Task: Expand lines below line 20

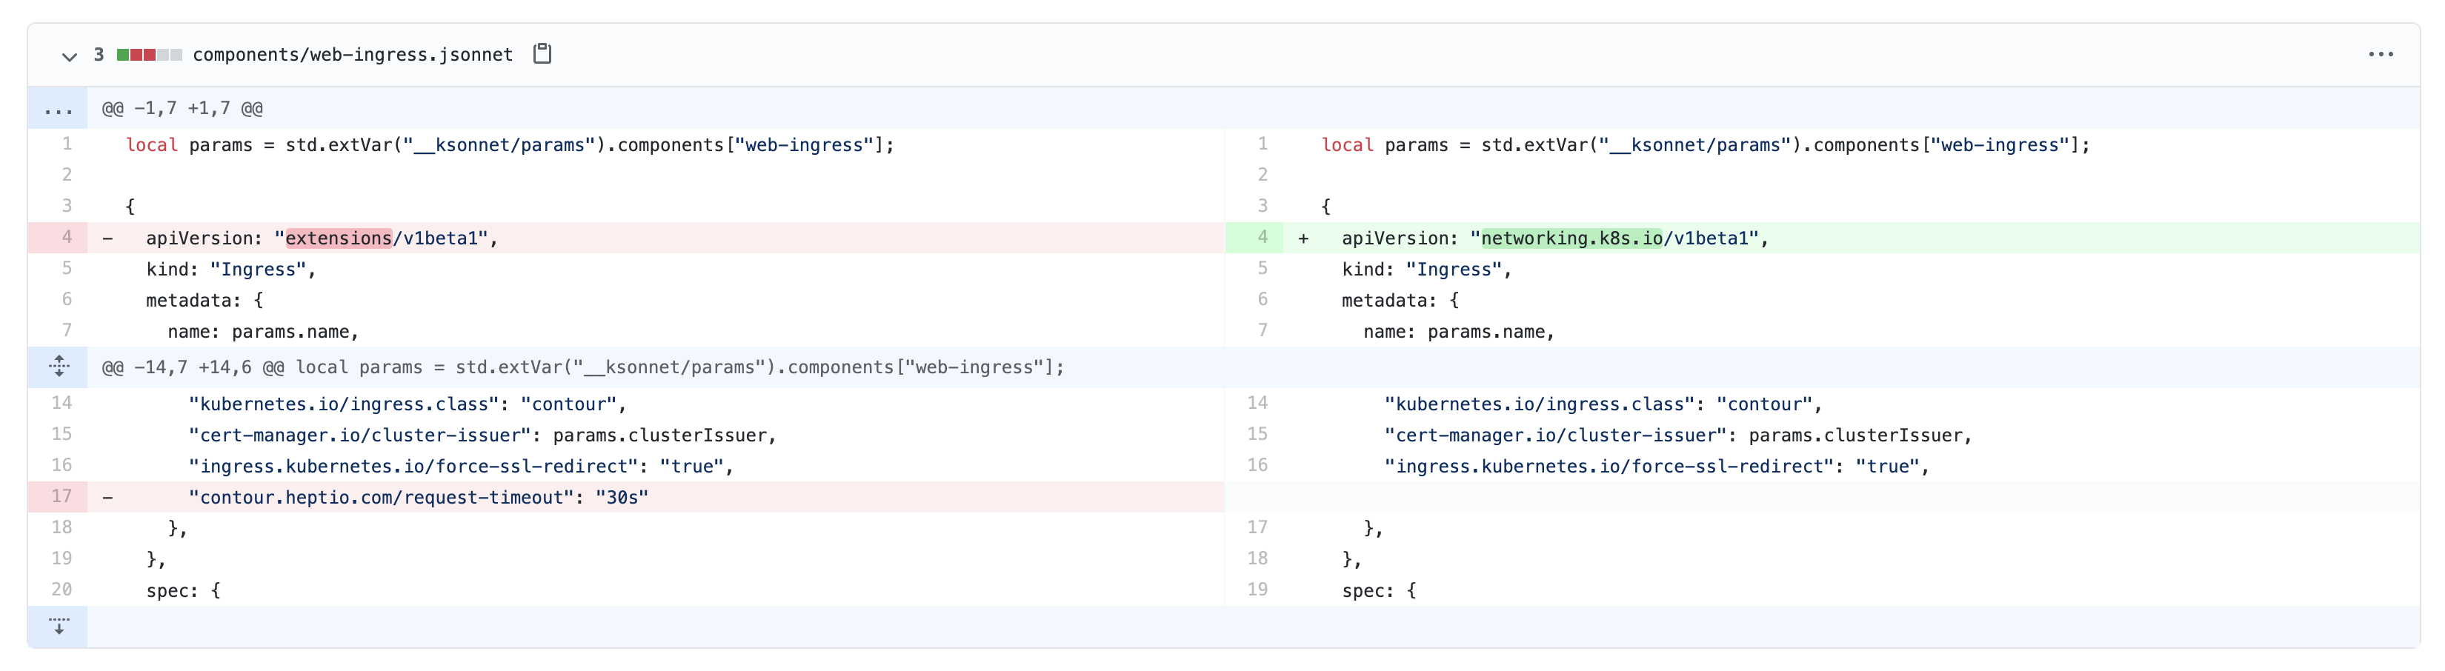Action: 58,627
